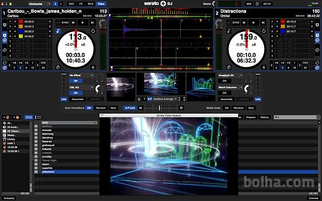322x201 pixels.
Task: Open the info tooltips icon
Action: tap(257, 4)
